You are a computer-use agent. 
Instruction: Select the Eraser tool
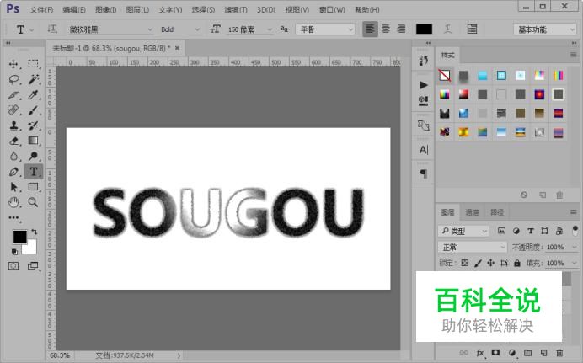point(13,141)
